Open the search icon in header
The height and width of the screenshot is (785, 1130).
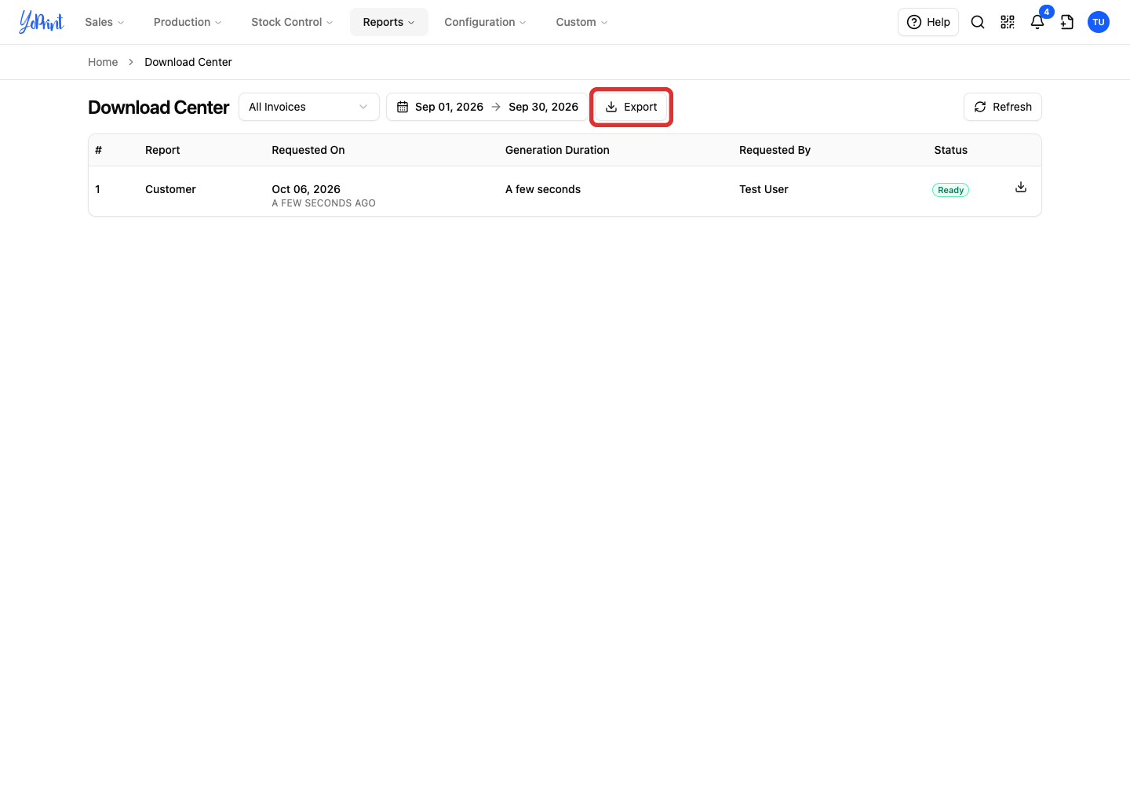(x=978, y=22)
